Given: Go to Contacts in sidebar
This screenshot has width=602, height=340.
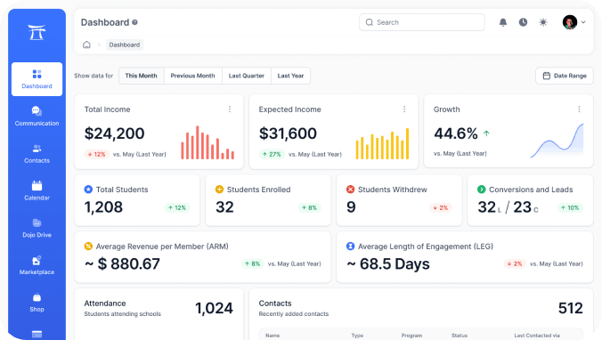Looking at the screenshot, I should click(37, 153).
